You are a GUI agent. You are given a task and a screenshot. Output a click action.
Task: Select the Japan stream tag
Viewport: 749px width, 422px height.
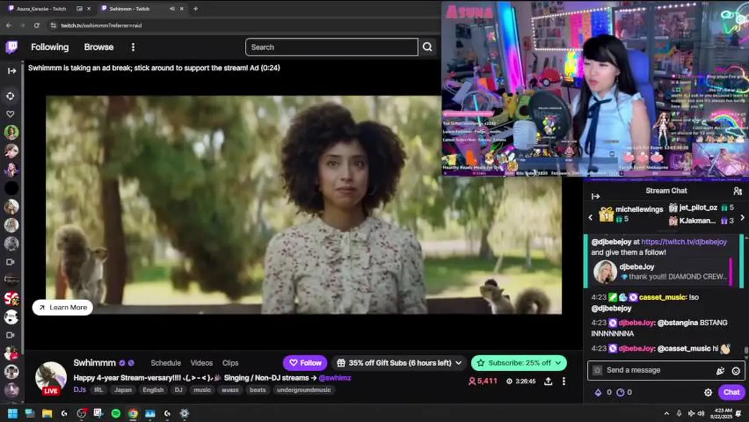(123, 390)
